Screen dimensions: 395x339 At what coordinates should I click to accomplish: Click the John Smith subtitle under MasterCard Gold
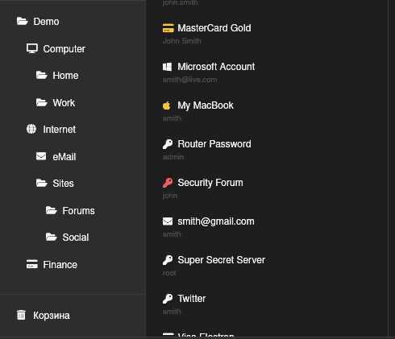tap(182, 41)
